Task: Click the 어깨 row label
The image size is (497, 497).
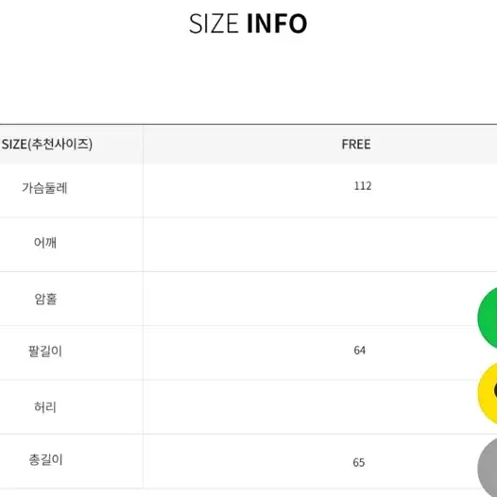Action: point(45,243)
